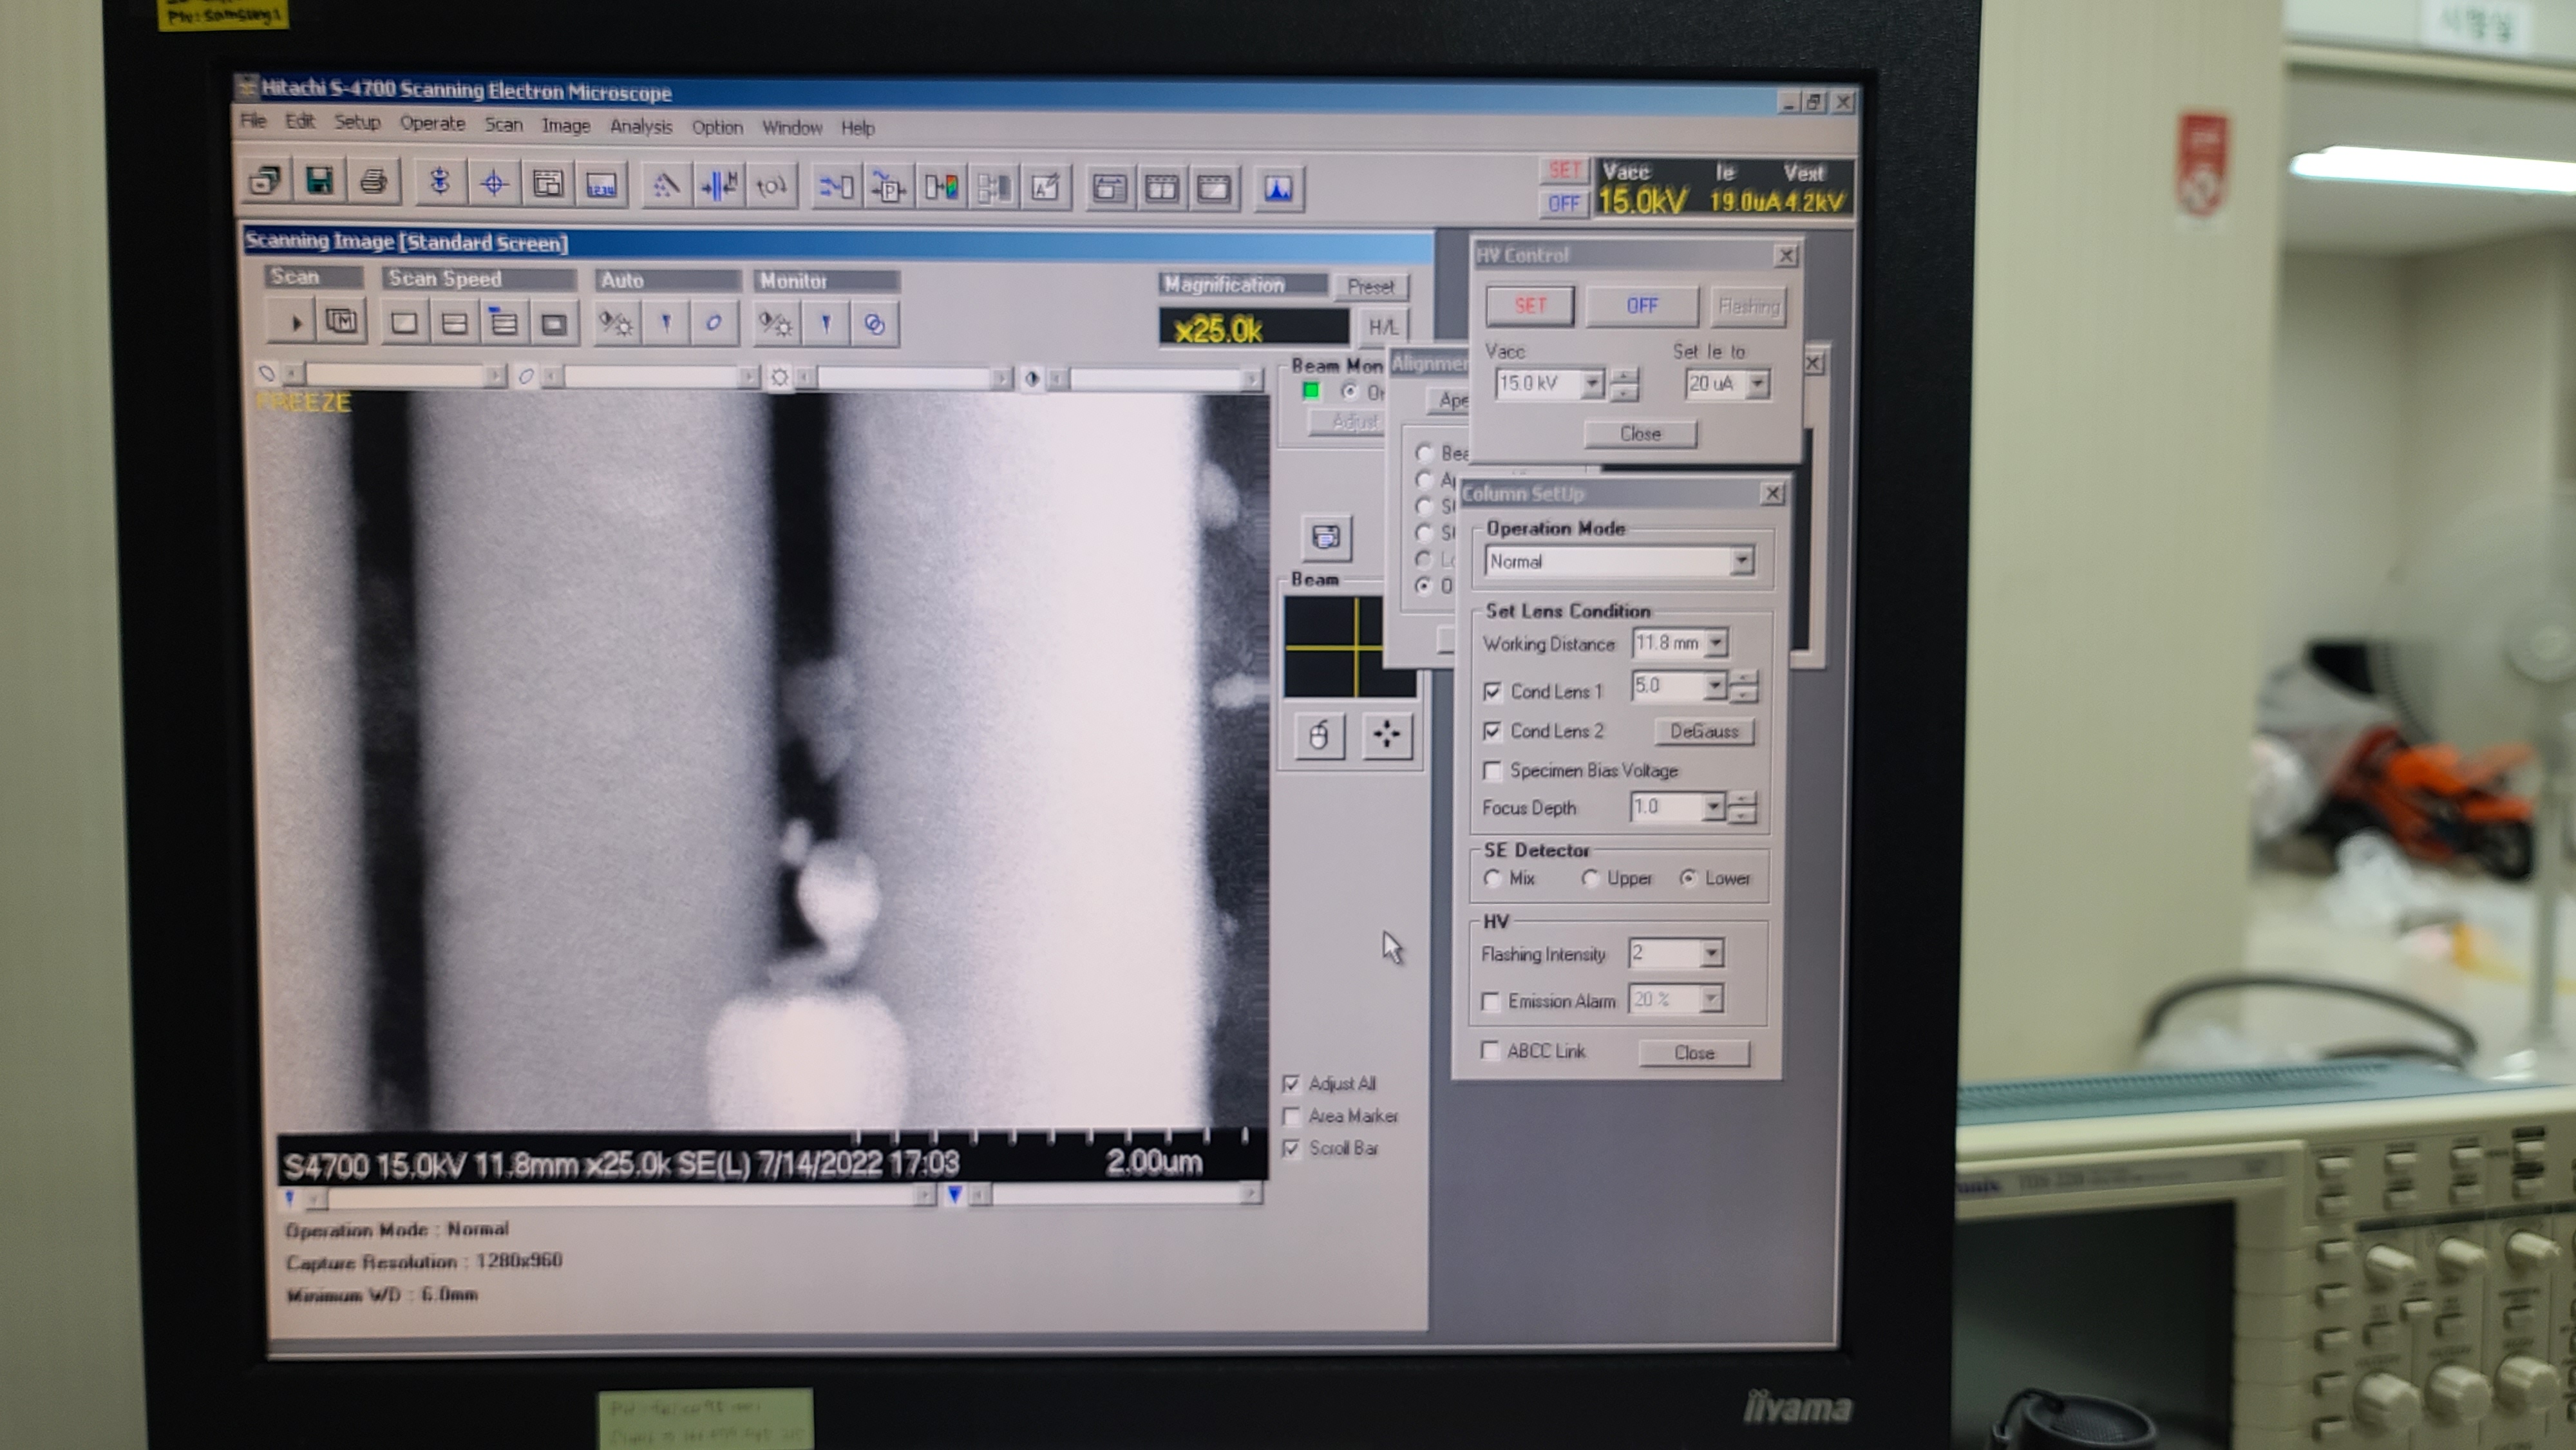Open the Vacc voltage dropdown in HV Control
The image size is (2576, 1450).
pyautogui.click(x=1591, y=384)
